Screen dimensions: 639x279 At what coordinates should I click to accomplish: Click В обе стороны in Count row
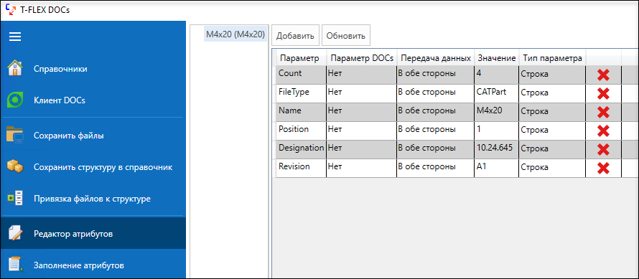click(436, 75)
